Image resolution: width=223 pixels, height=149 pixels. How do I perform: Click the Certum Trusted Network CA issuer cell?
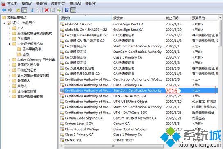coord(135,118)
